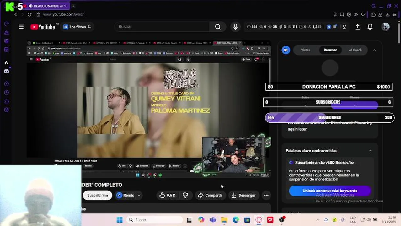
Task: Open the vidIQ Remix button
Action: pyautogui.click(x=125, y=195)
